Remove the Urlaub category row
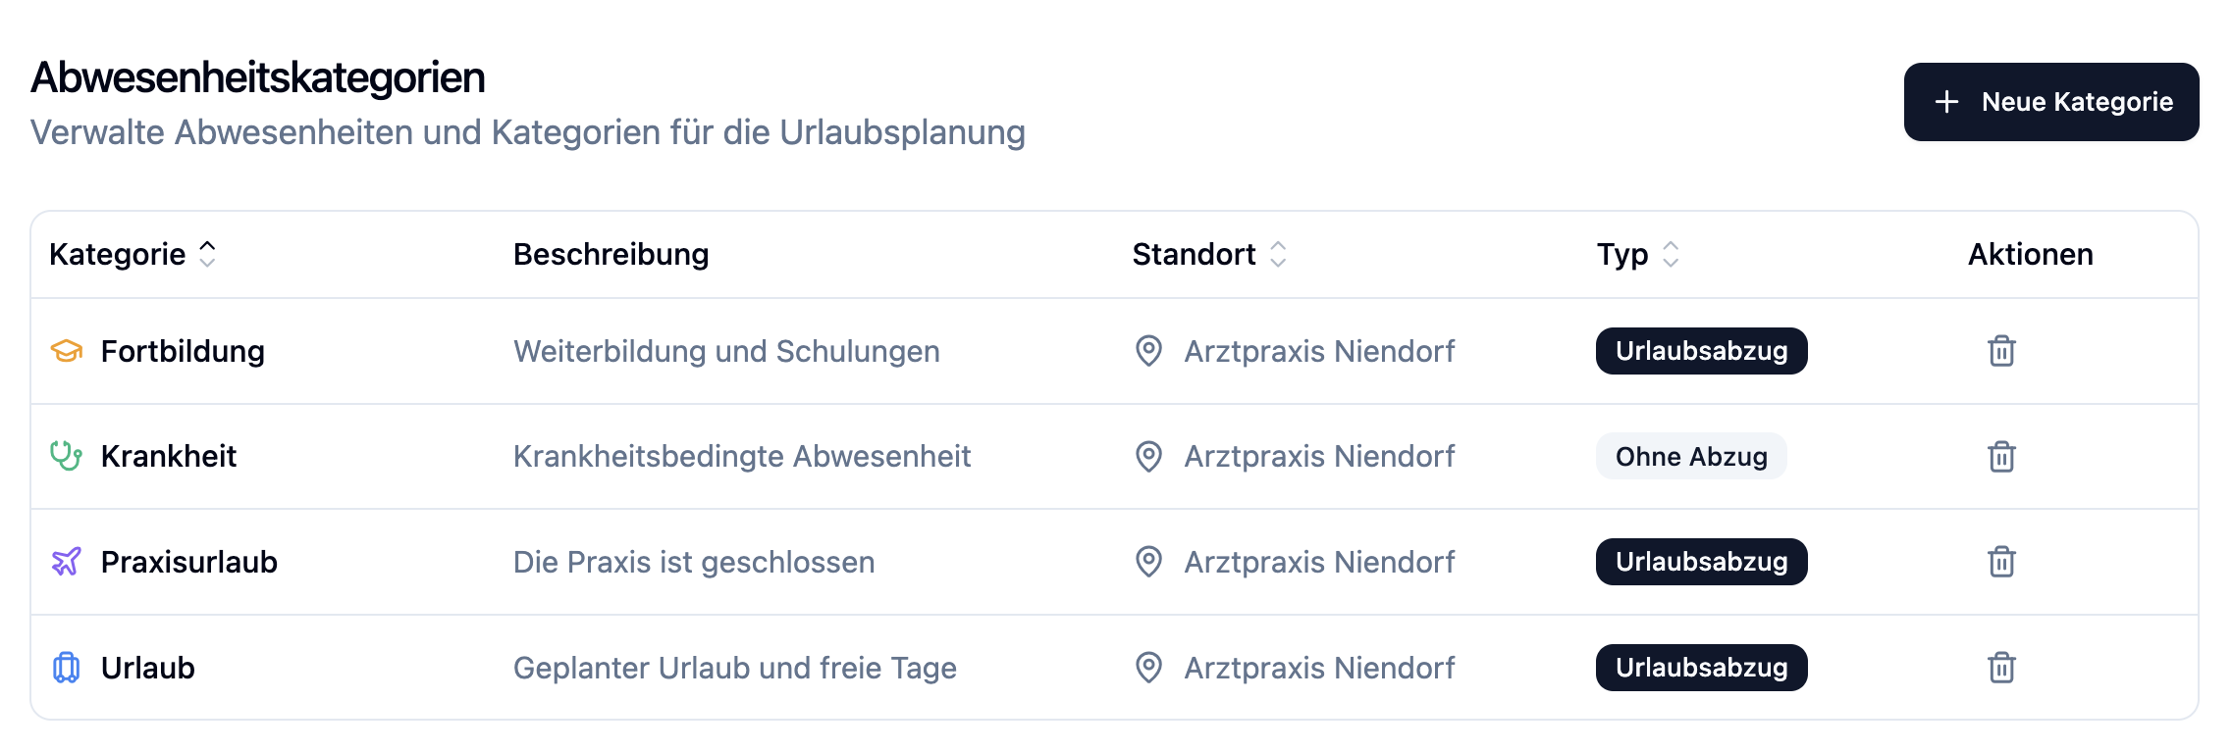This screenshot has width=2232, height=751. 2001,668
